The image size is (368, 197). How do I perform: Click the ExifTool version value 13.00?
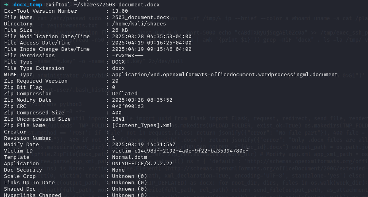120,11
